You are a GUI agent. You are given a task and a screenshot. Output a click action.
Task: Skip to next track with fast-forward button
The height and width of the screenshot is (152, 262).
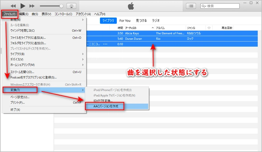[x=32, y=6]
